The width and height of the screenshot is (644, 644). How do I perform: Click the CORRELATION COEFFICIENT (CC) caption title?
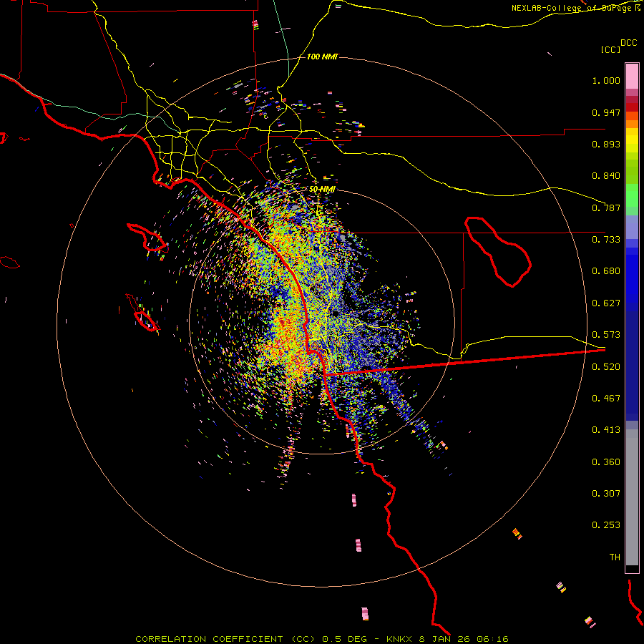click(225, 639)
